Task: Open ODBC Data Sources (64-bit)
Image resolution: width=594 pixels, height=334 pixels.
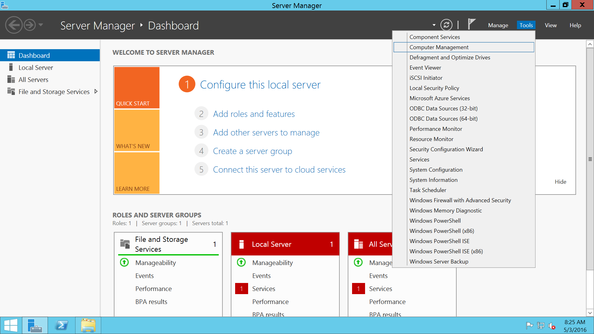Action: [x=464, y=119]
